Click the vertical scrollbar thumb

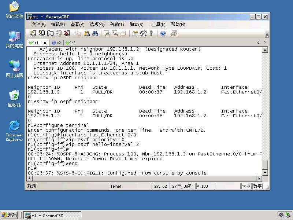[265, 165]
